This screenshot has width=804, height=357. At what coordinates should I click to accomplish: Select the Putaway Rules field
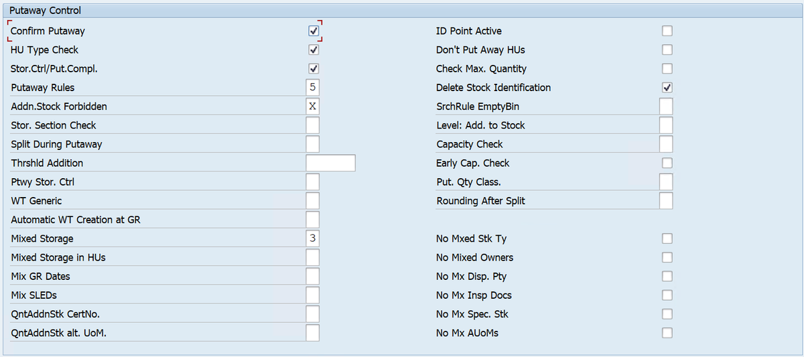click(x=312, y=87)
